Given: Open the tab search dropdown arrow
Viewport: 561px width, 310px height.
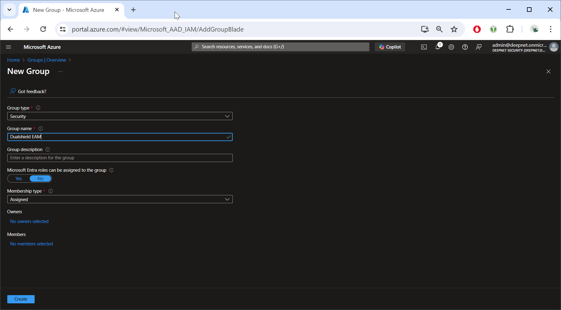Looking at the screenshot, I should [x=9, y=10].
